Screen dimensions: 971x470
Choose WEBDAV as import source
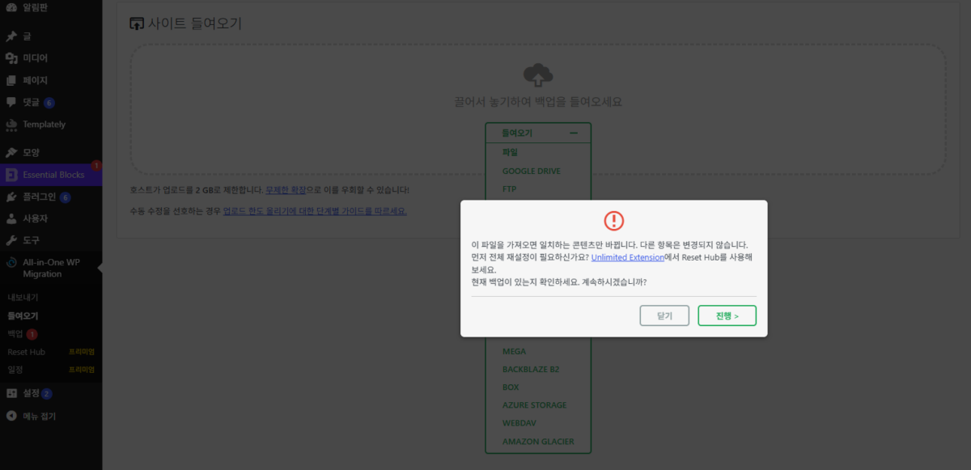(x=519, y=422)
